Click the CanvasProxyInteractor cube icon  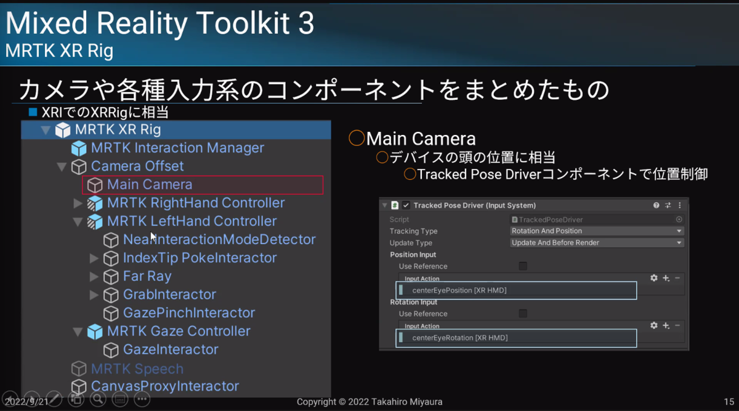(79, 386)
